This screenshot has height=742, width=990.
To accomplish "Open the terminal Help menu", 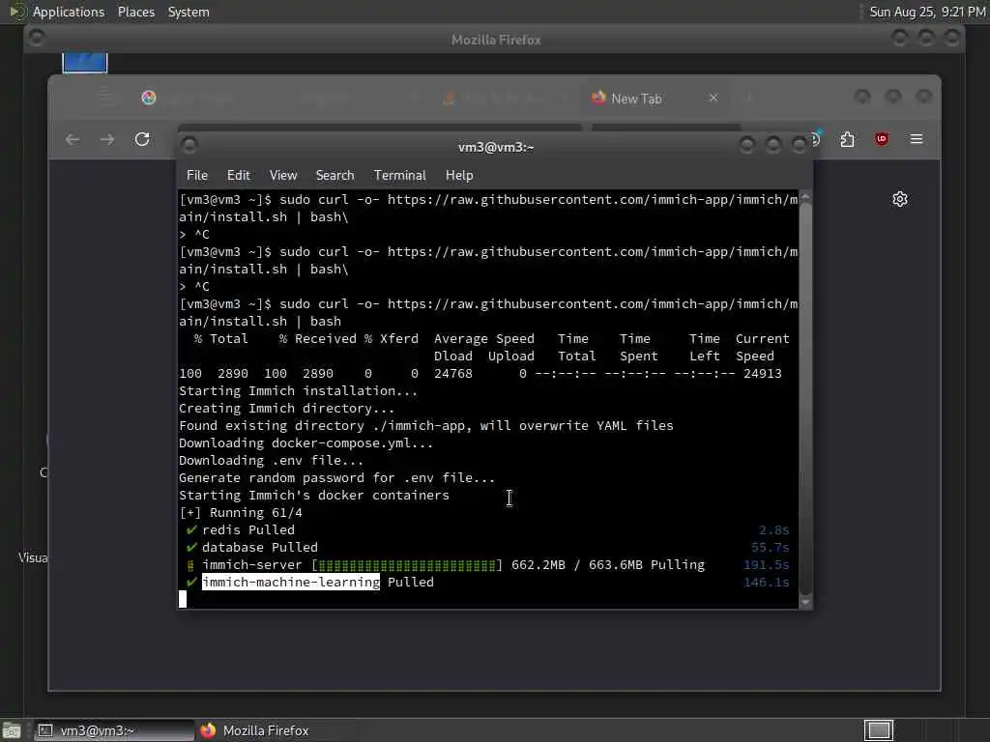I will point(459,176).
